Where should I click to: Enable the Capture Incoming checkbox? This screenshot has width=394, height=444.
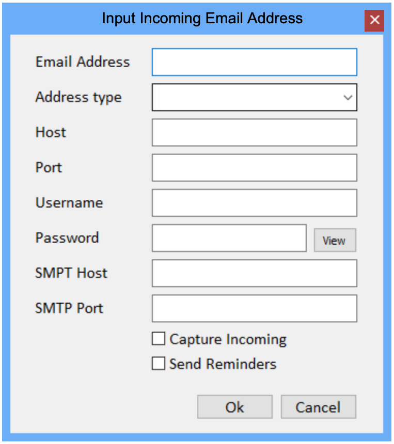point(159,339)
